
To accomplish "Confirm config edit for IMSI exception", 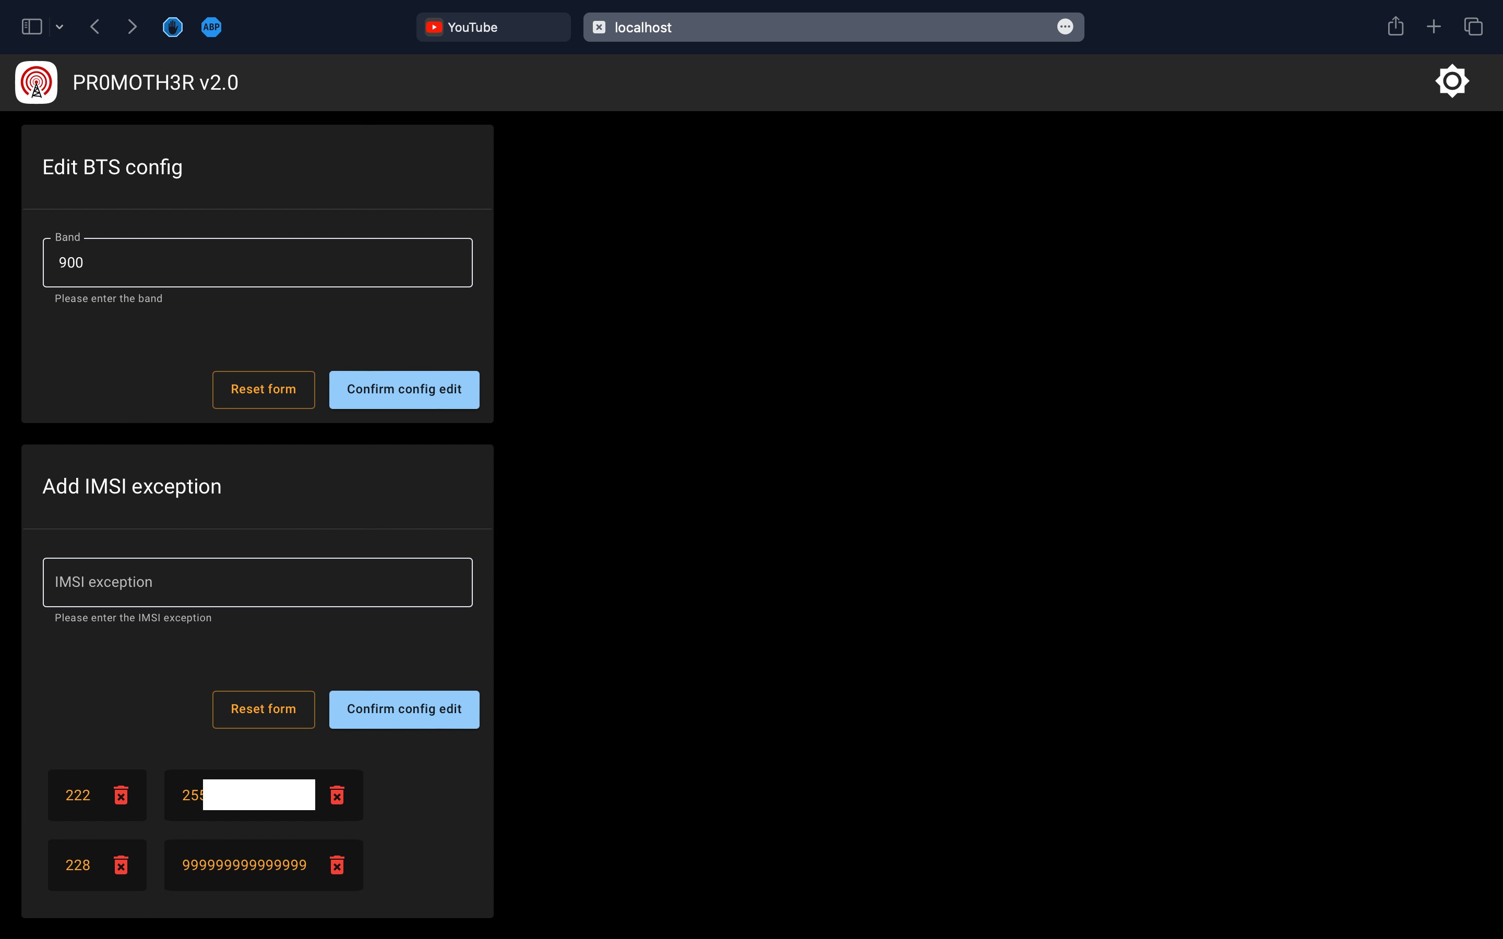I will tap(404, 709).
